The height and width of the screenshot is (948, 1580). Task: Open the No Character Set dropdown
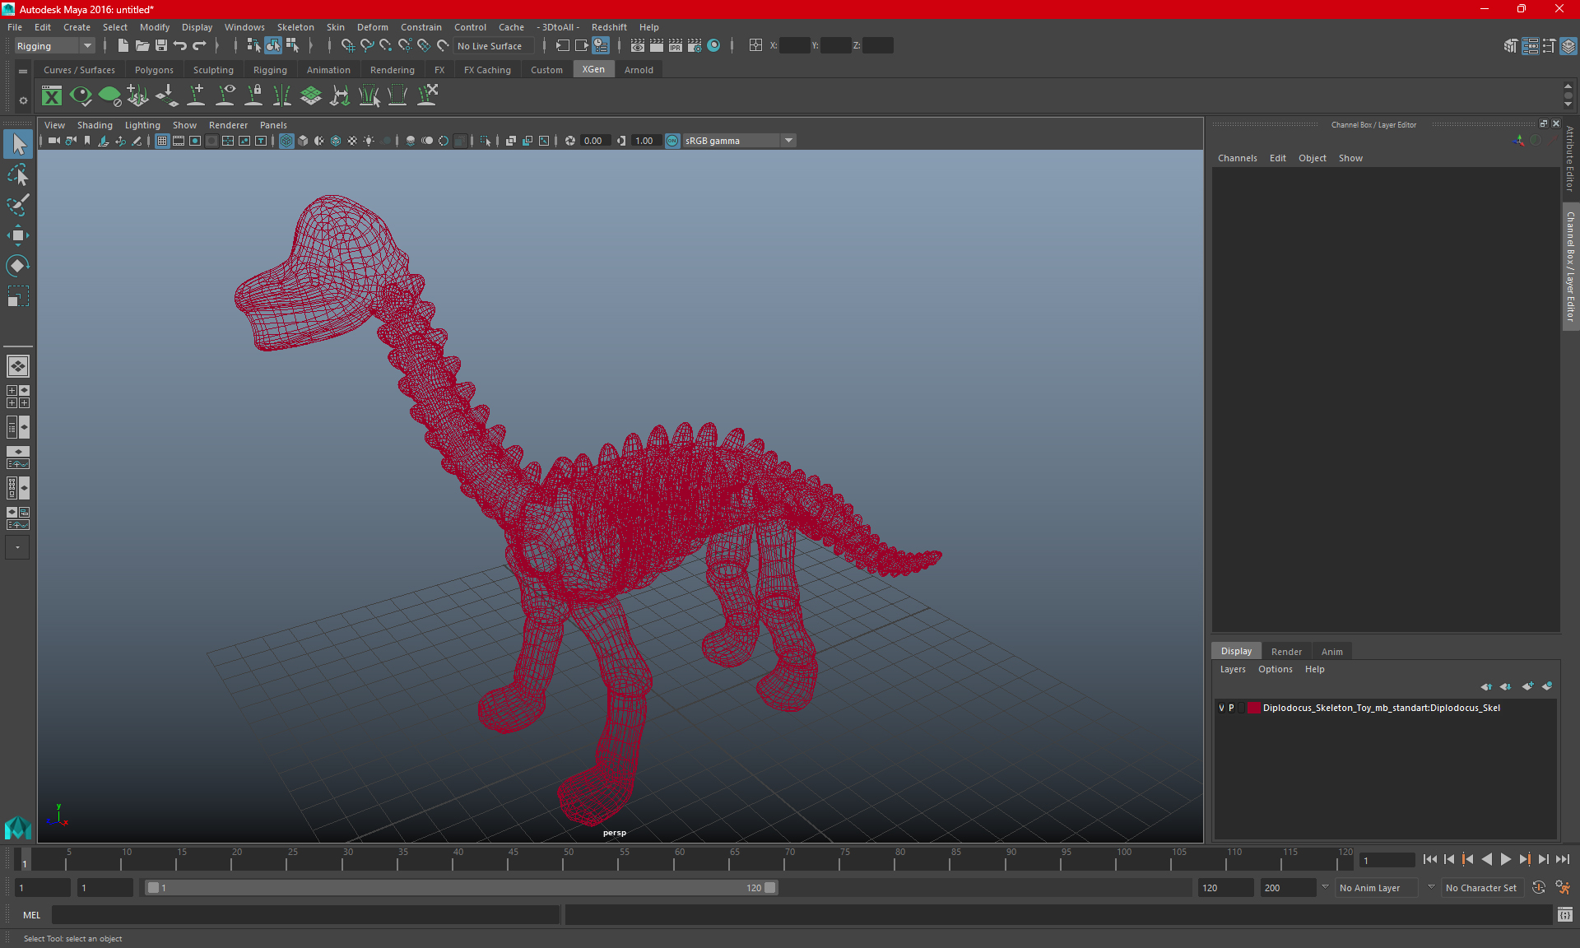1482,888
